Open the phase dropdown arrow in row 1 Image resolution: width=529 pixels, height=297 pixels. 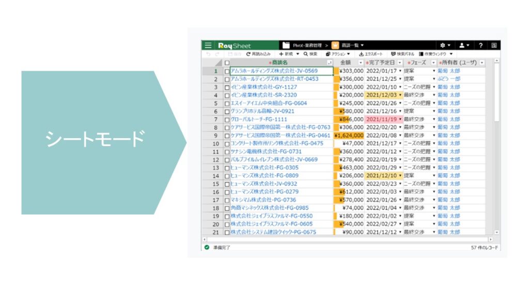pos(434,71)
